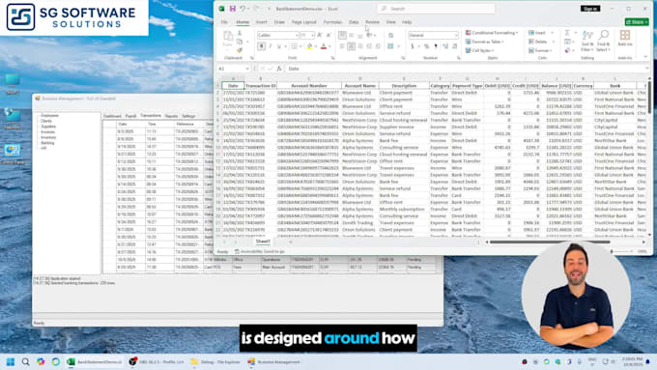Image resolution: width=657 pixels, height=370 pixels.
Task: Apply Accounting dollar format
Action: (413, 46)
